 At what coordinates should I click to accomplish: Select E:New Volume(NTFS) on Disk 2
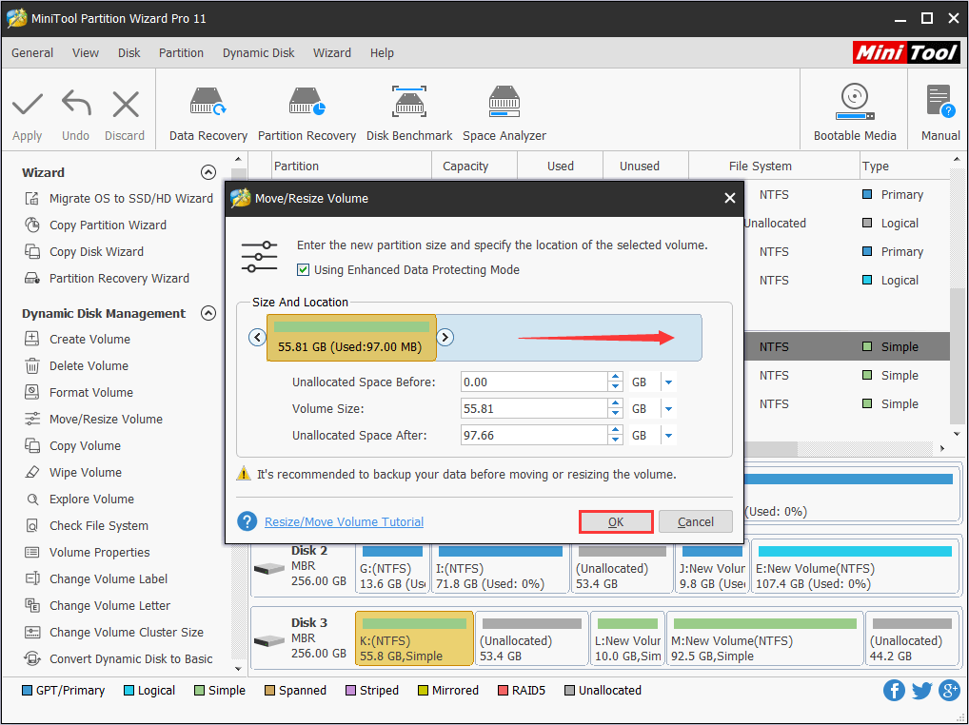click(855, 566)
